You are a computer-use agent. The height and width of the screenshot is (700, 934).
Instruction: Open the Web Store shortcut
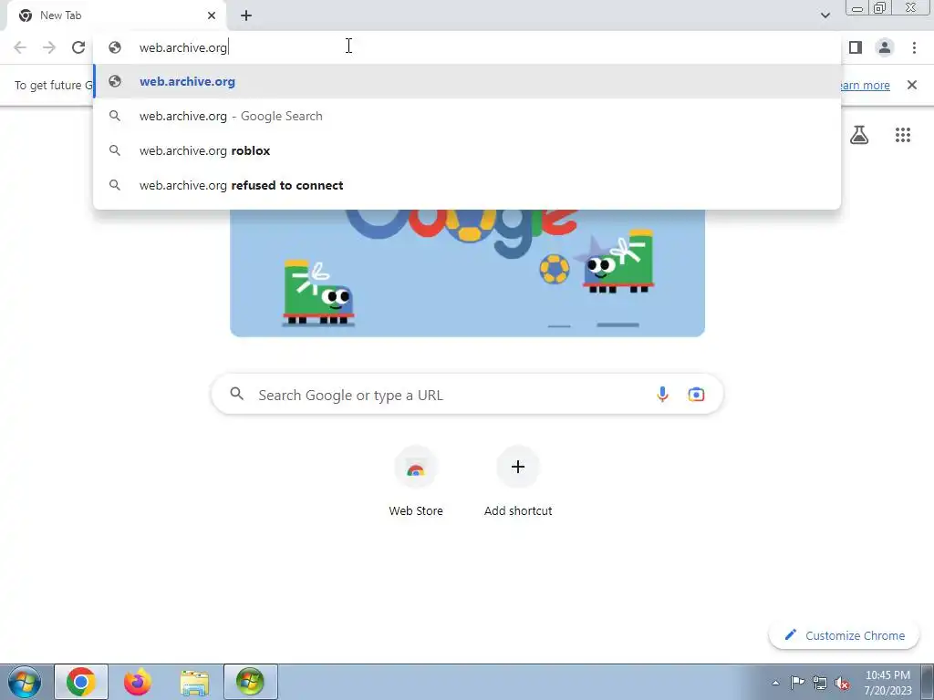click(x=416, y=482)
